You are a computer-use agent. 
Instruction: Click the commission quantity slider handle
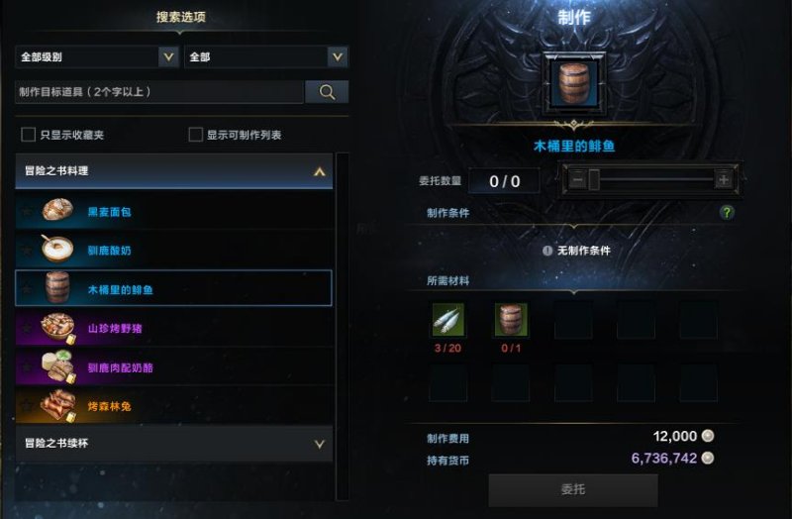pyautogui.click(x=594, y=179)
